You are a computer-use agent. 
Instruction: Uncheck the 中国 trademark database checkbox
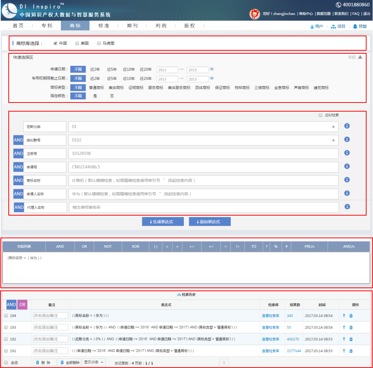click(x=56, y=43)
